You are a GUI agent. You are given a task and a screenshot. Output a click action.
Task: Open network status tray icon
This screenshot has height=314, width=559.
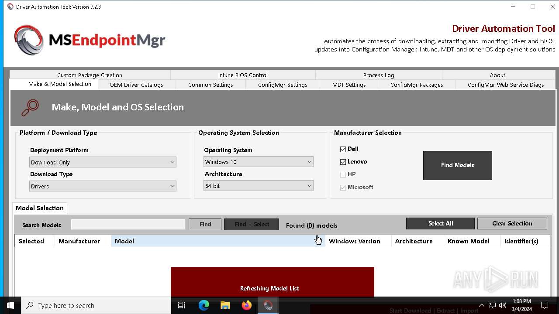(x=492, y=305)
